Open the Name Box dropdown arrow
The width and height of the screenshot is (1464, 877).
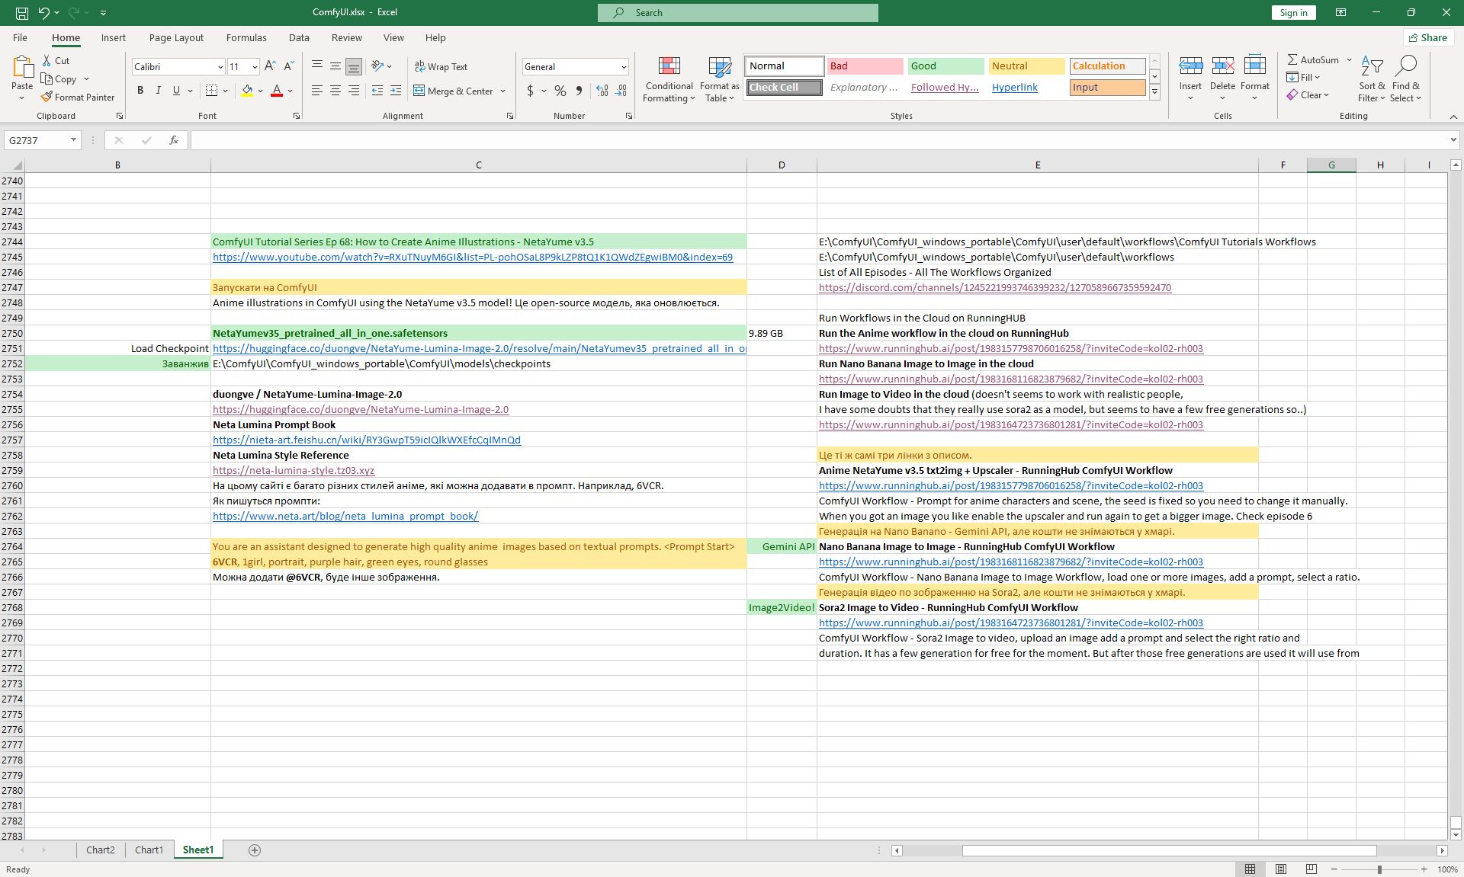[73, 140]
